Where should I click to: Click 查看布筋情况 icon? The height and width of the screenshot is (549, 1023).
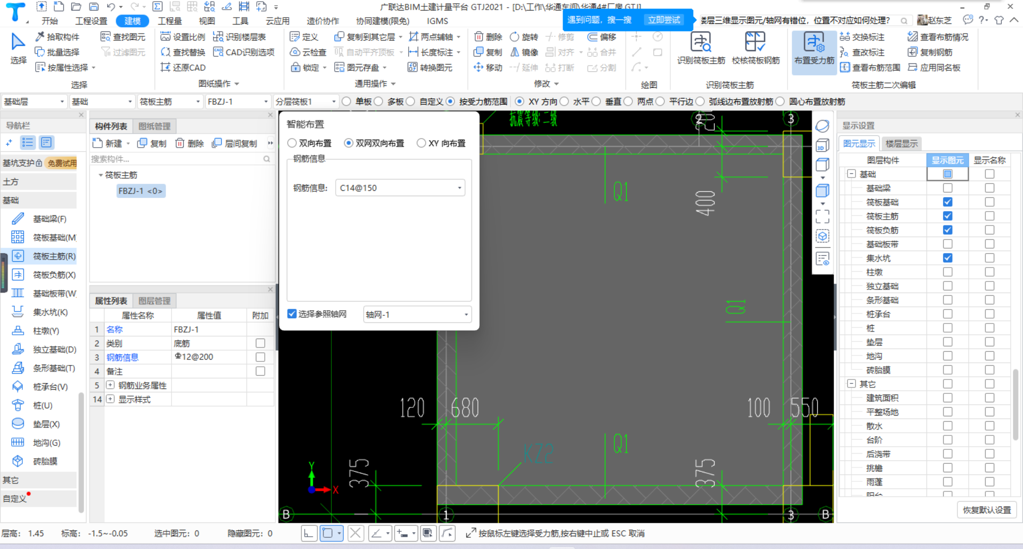tap(913, 37)
